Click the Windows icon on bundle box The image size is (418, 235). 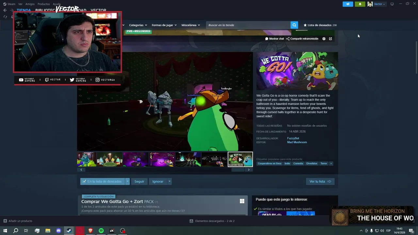tap(242, 201)
